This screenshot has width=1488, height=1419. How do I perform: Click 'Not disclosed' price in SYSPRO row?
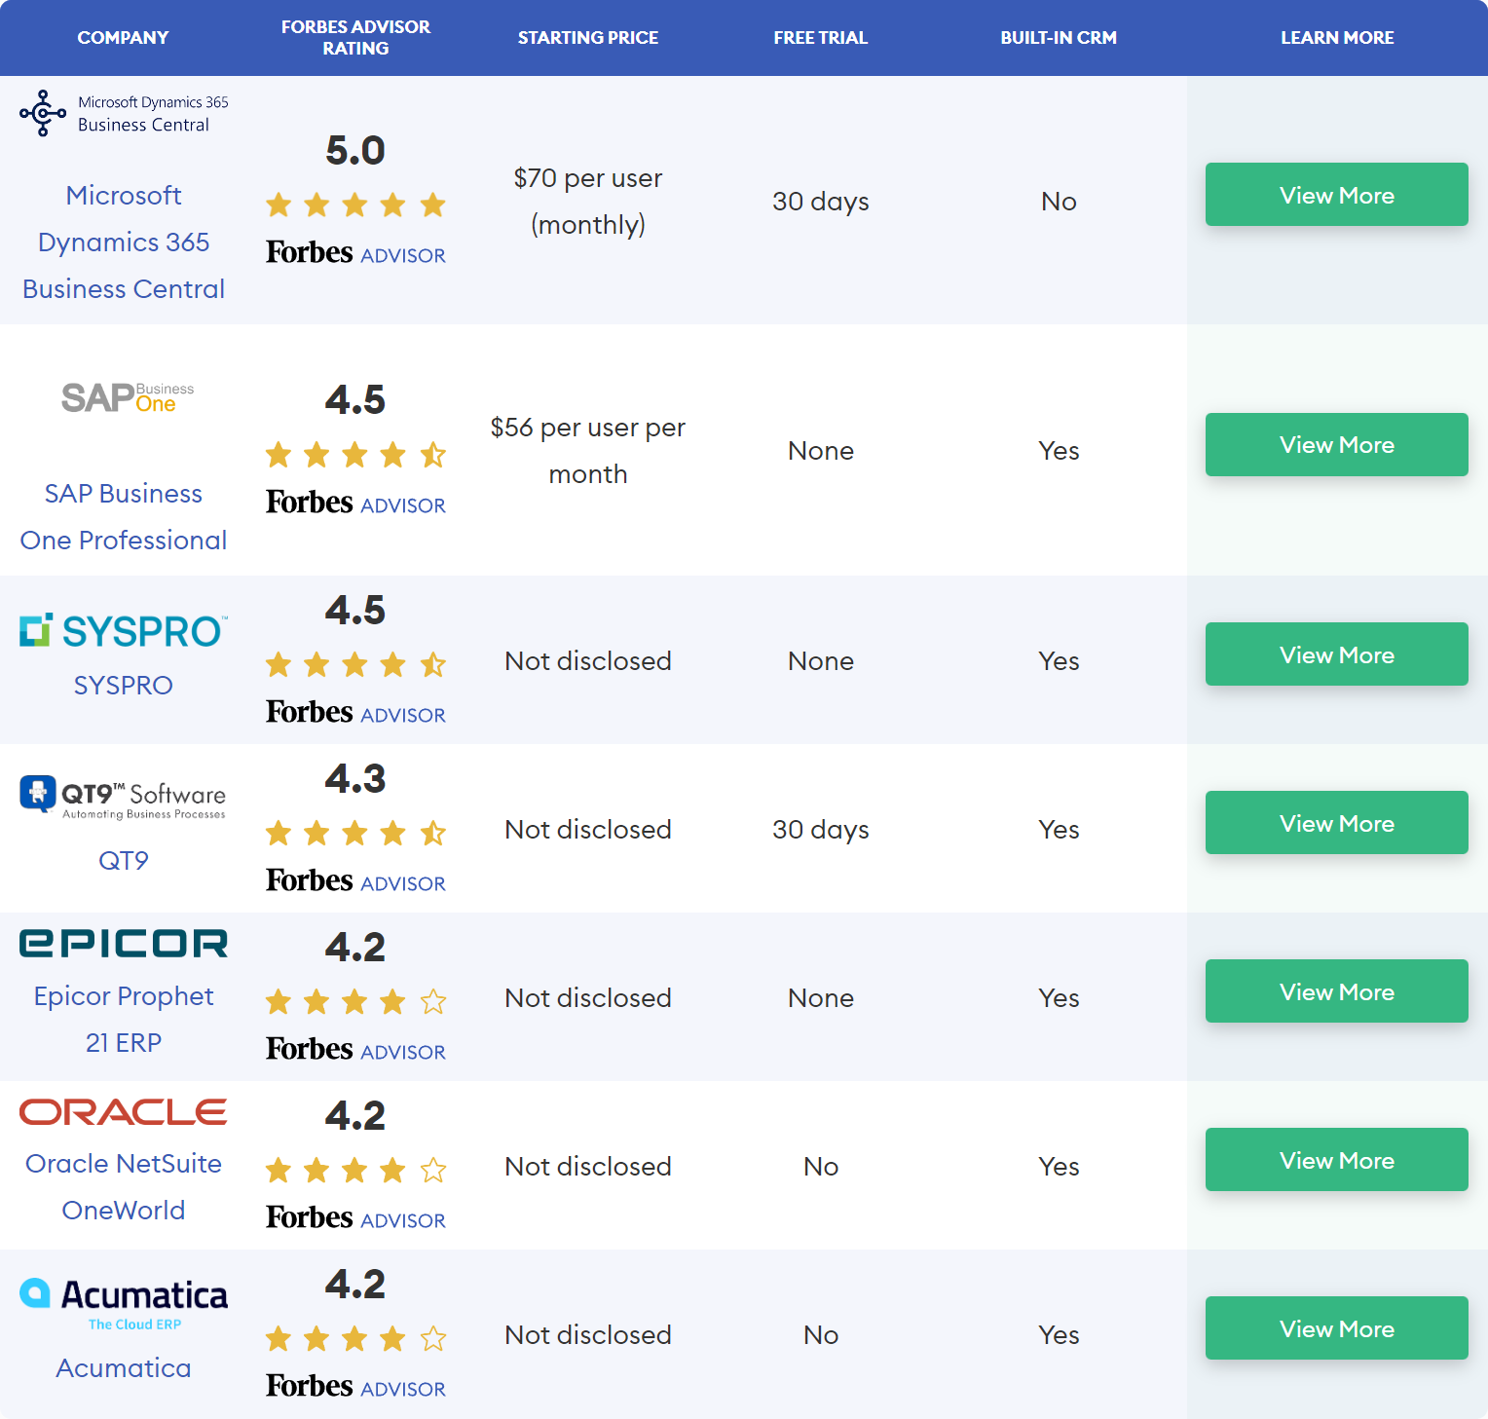point(588,661)
